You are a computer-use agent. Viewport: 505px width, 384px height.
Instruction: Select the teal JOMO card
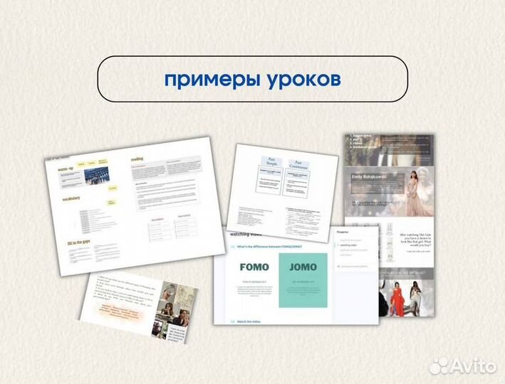[303, 280]
